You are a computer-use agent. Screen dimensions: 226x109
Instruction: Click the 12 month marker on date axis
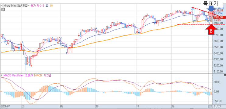(x=173, y=106)
